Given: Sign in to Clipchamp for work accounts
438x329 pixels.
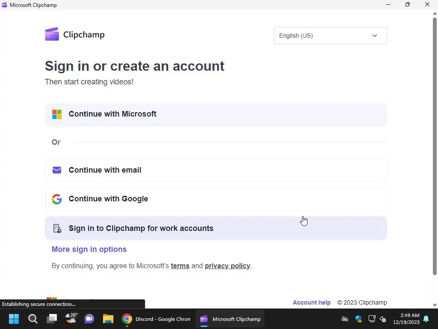Looking at the screenshot, I should click(x=216, y=228).
